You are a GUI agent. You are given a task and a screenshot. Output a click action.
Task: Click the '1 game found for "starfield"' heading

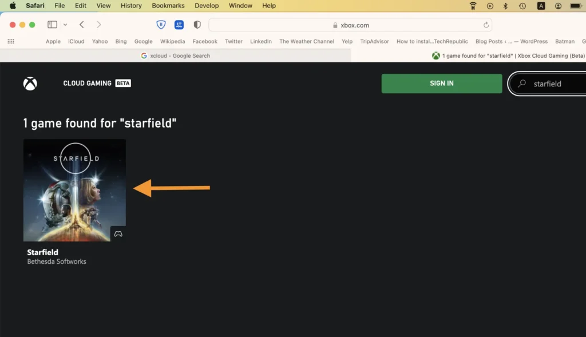(100, 123)
